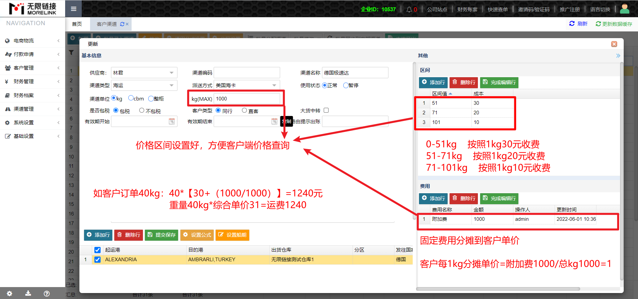Viewport: 638px width, 299px height.
Task: Click 完成编辑行 in the 费用 section
Action: 499,198
